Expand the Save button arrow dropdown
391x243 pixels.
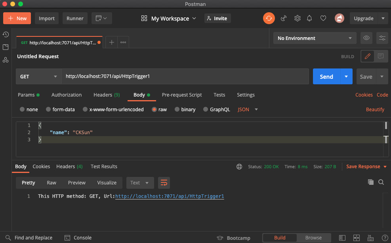click(x=382, y=76)
